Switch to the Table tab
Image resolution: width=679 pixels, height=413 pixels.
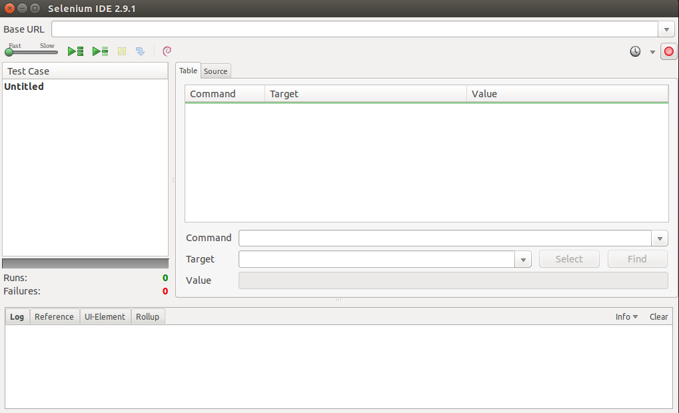(189, 71)
